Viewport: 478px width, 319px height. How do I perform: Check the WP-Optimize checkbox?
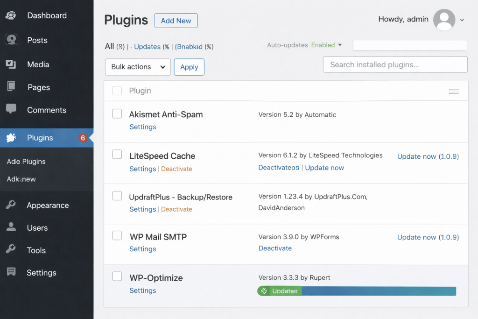[117, 276]
